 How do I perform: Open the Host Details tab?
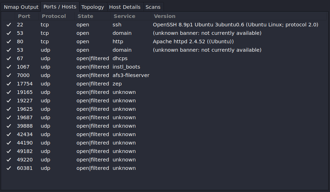(x=125, y=7)
